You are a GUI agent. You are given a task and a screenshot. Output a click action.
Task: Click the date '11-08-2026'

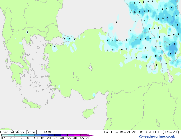click(123, 132)
